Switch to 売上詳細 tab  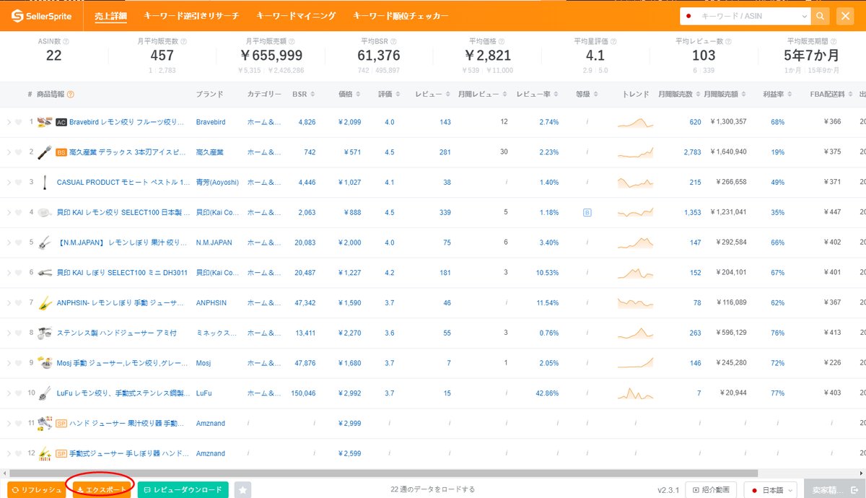click(x=110, y=16)
